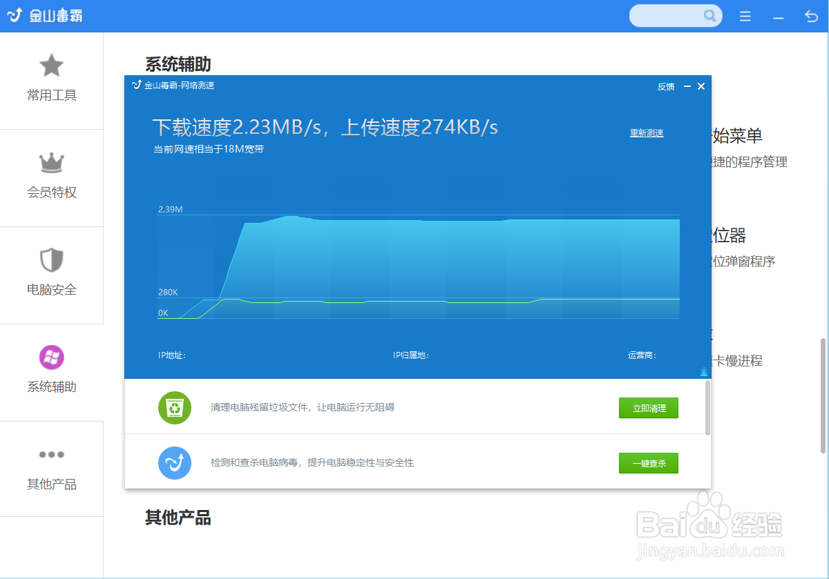Open 其他产品 three-dots icon
Viewport: 829px width, 579px height.
click(51, 455)
